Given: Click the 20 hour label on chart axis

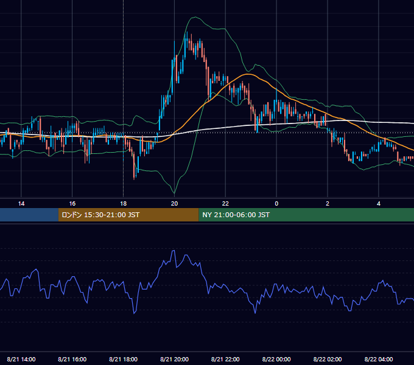Looking at the screenshot, I should click(174, 204).
